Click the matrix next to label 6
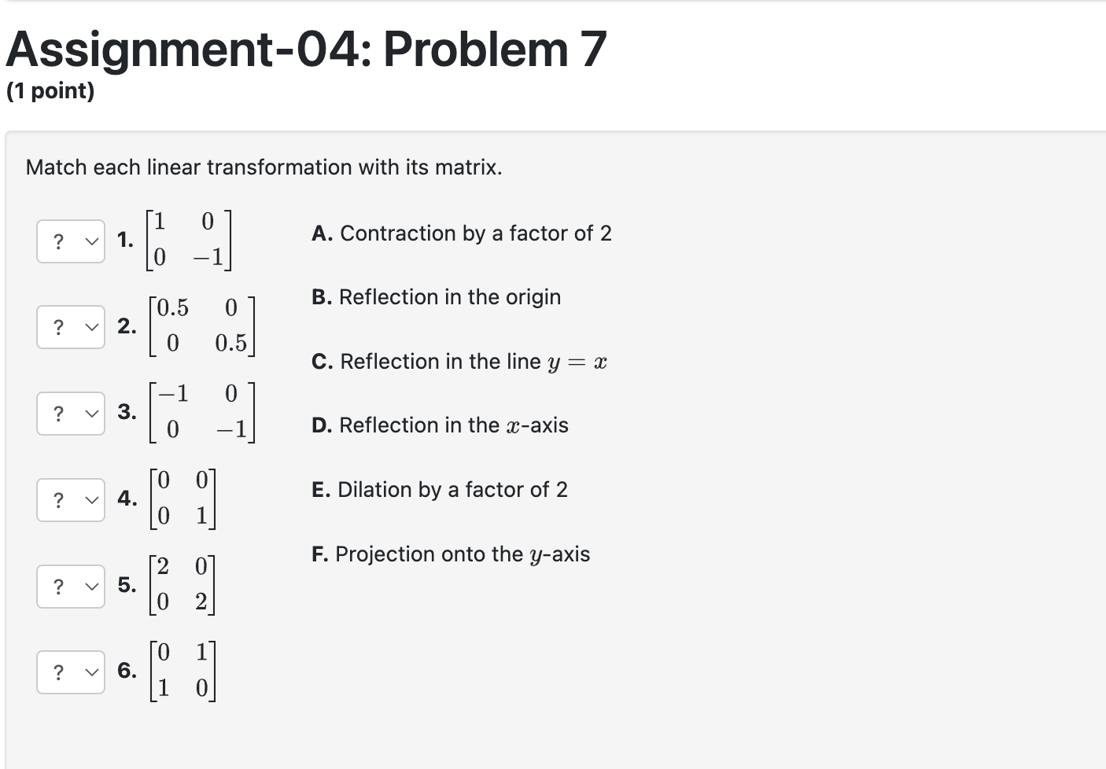This screenshot has width=1106, height=769. pyautogui.click(x=182, y=671)
